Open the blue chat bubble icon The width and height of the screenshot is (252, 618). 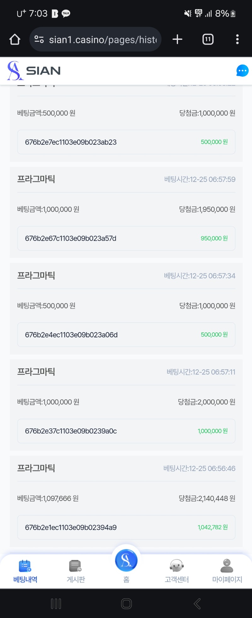click(x=242, y=70)
